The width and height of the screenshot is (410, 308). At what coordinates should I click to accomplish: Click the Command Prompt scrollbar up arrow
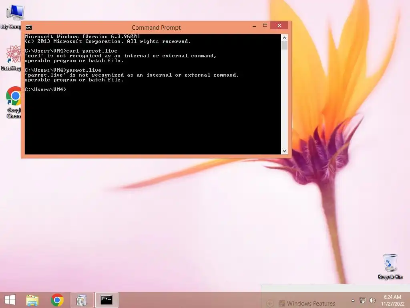coord(285,38)
